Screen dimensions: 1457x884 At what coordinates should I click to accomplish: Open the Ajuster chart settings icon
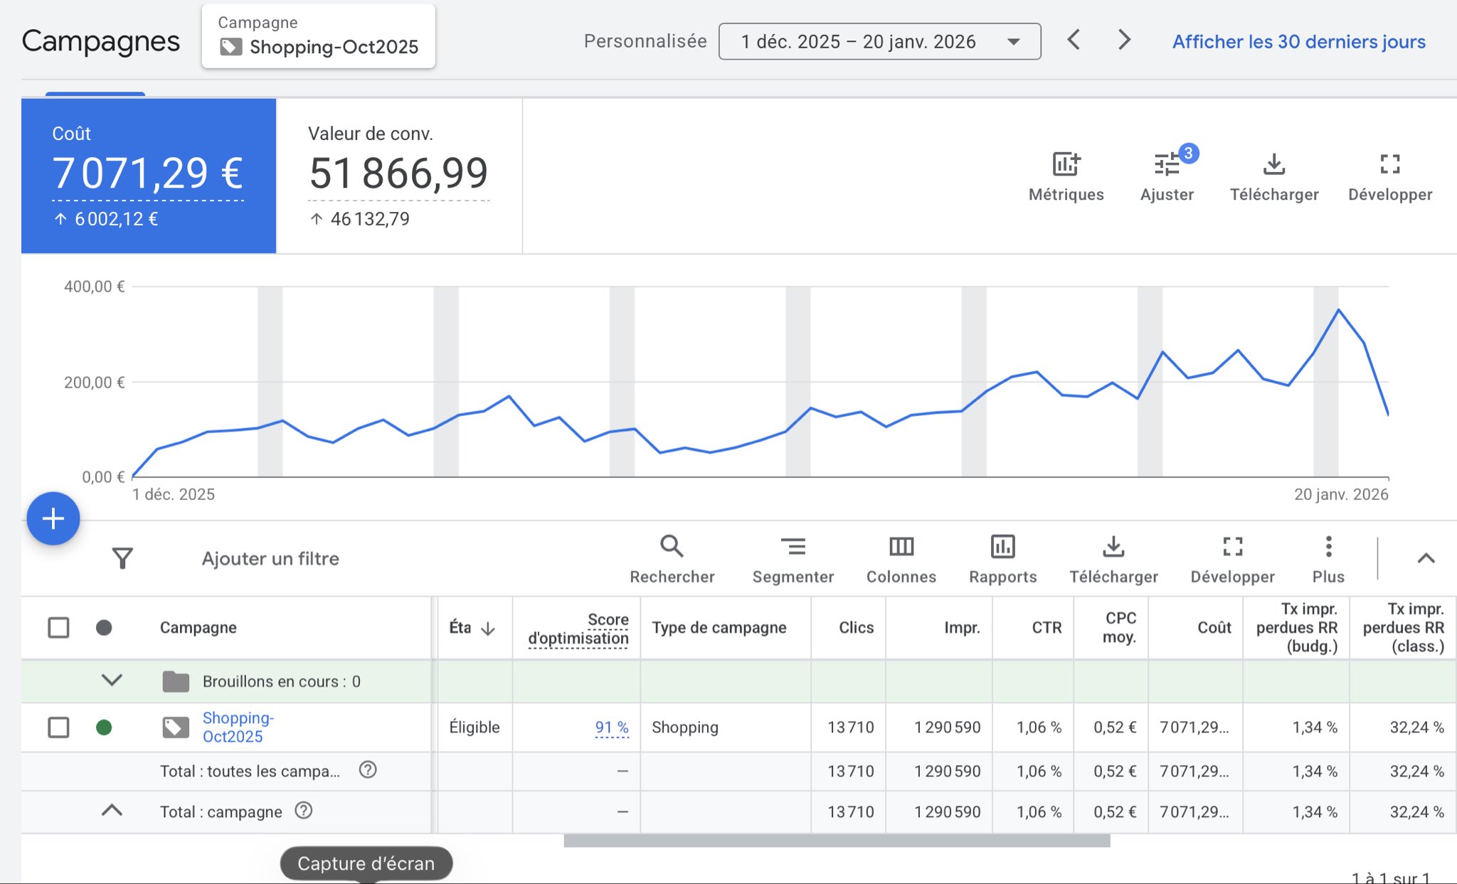1167,164
